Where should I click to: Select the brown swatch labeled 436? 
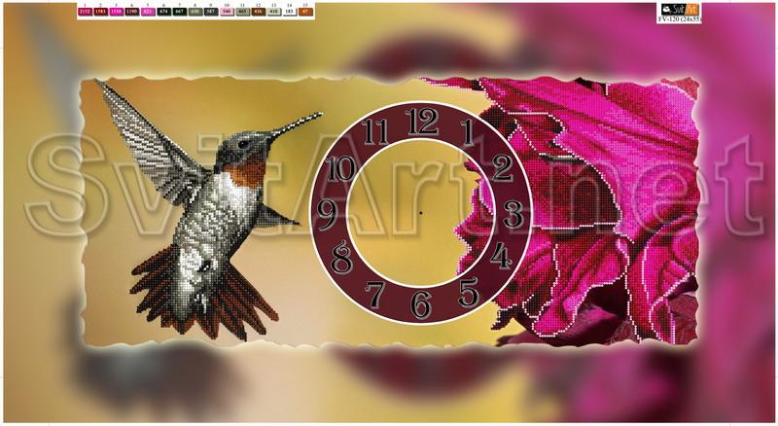point(258,14)
